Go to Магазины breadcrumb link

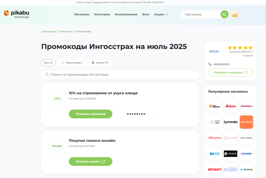66,31
